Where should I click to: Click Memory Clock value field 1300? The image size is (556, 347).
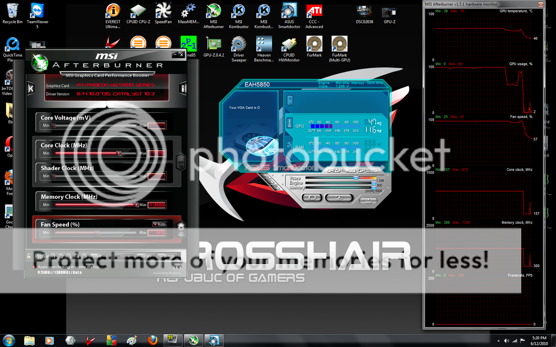click(x=157, y=205)
